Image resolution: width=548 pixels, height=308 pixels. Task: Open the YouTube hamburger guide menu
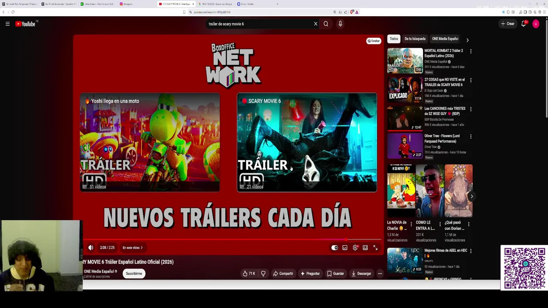pyautogui.click(x=7, y=24)
